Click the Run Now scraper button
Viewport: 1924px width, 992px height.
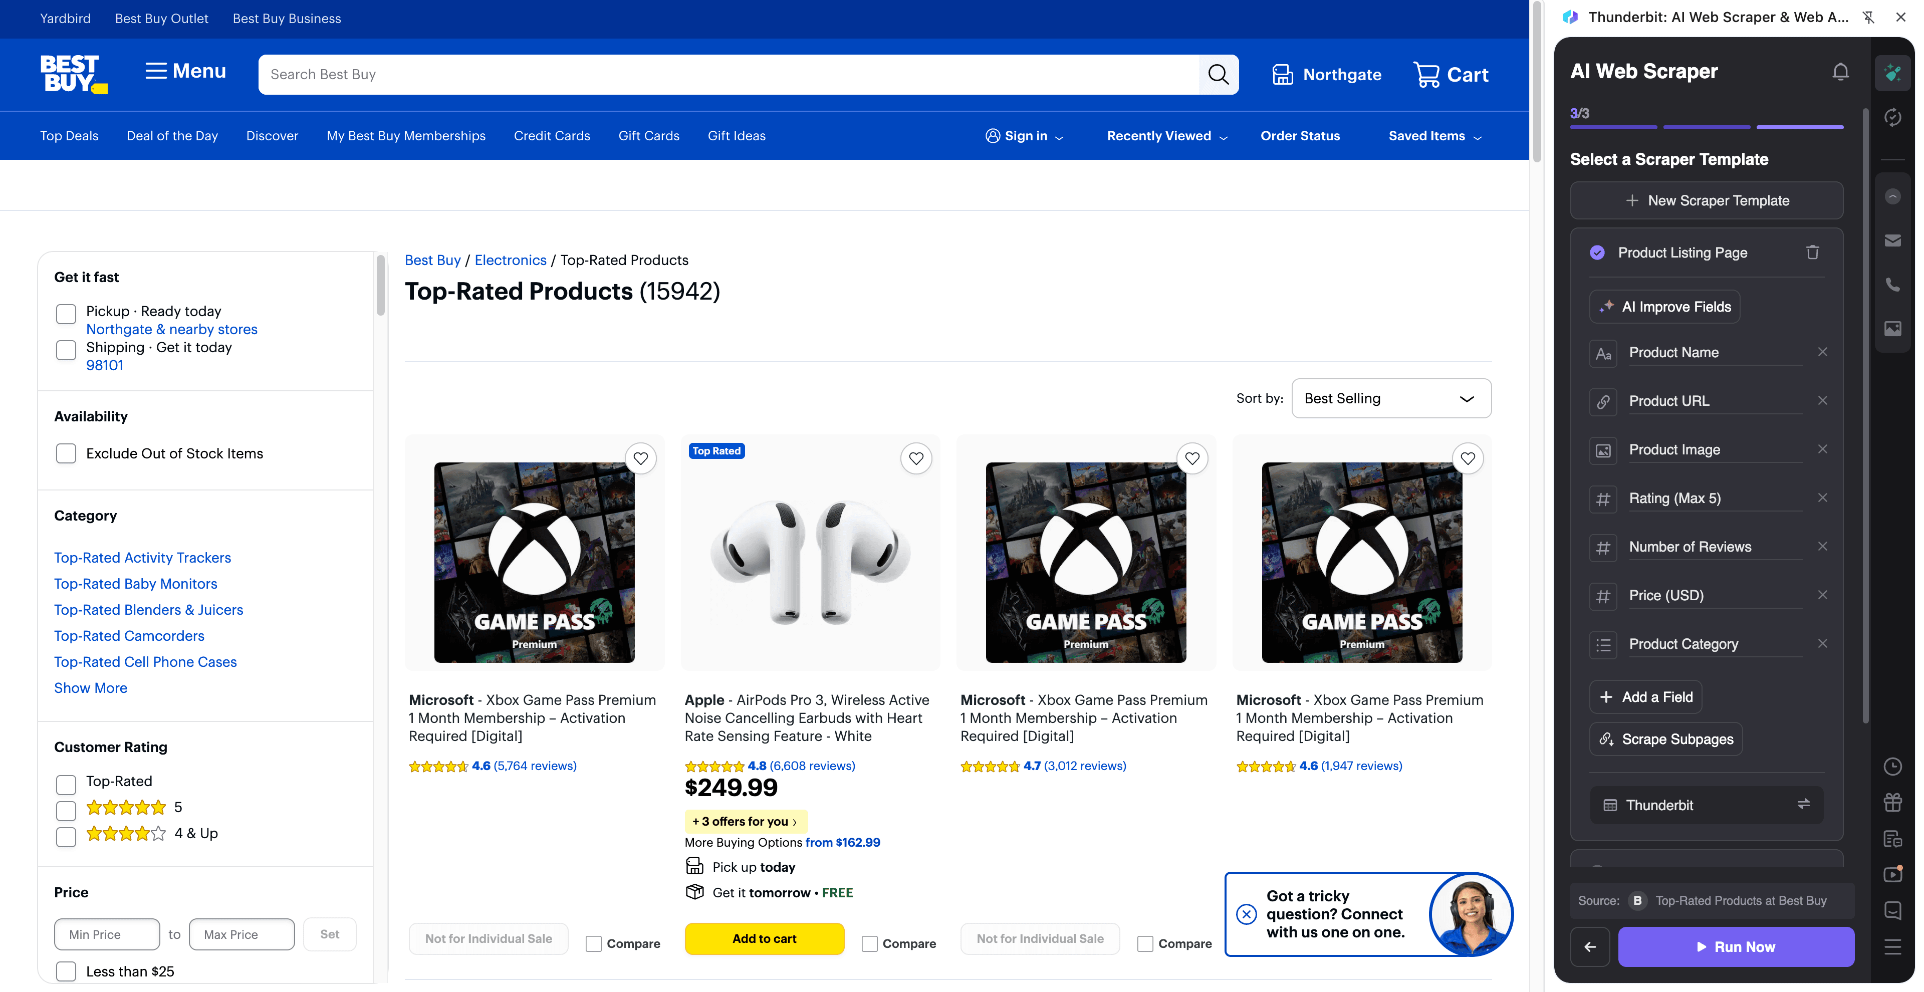click(x=1736, y=946)
